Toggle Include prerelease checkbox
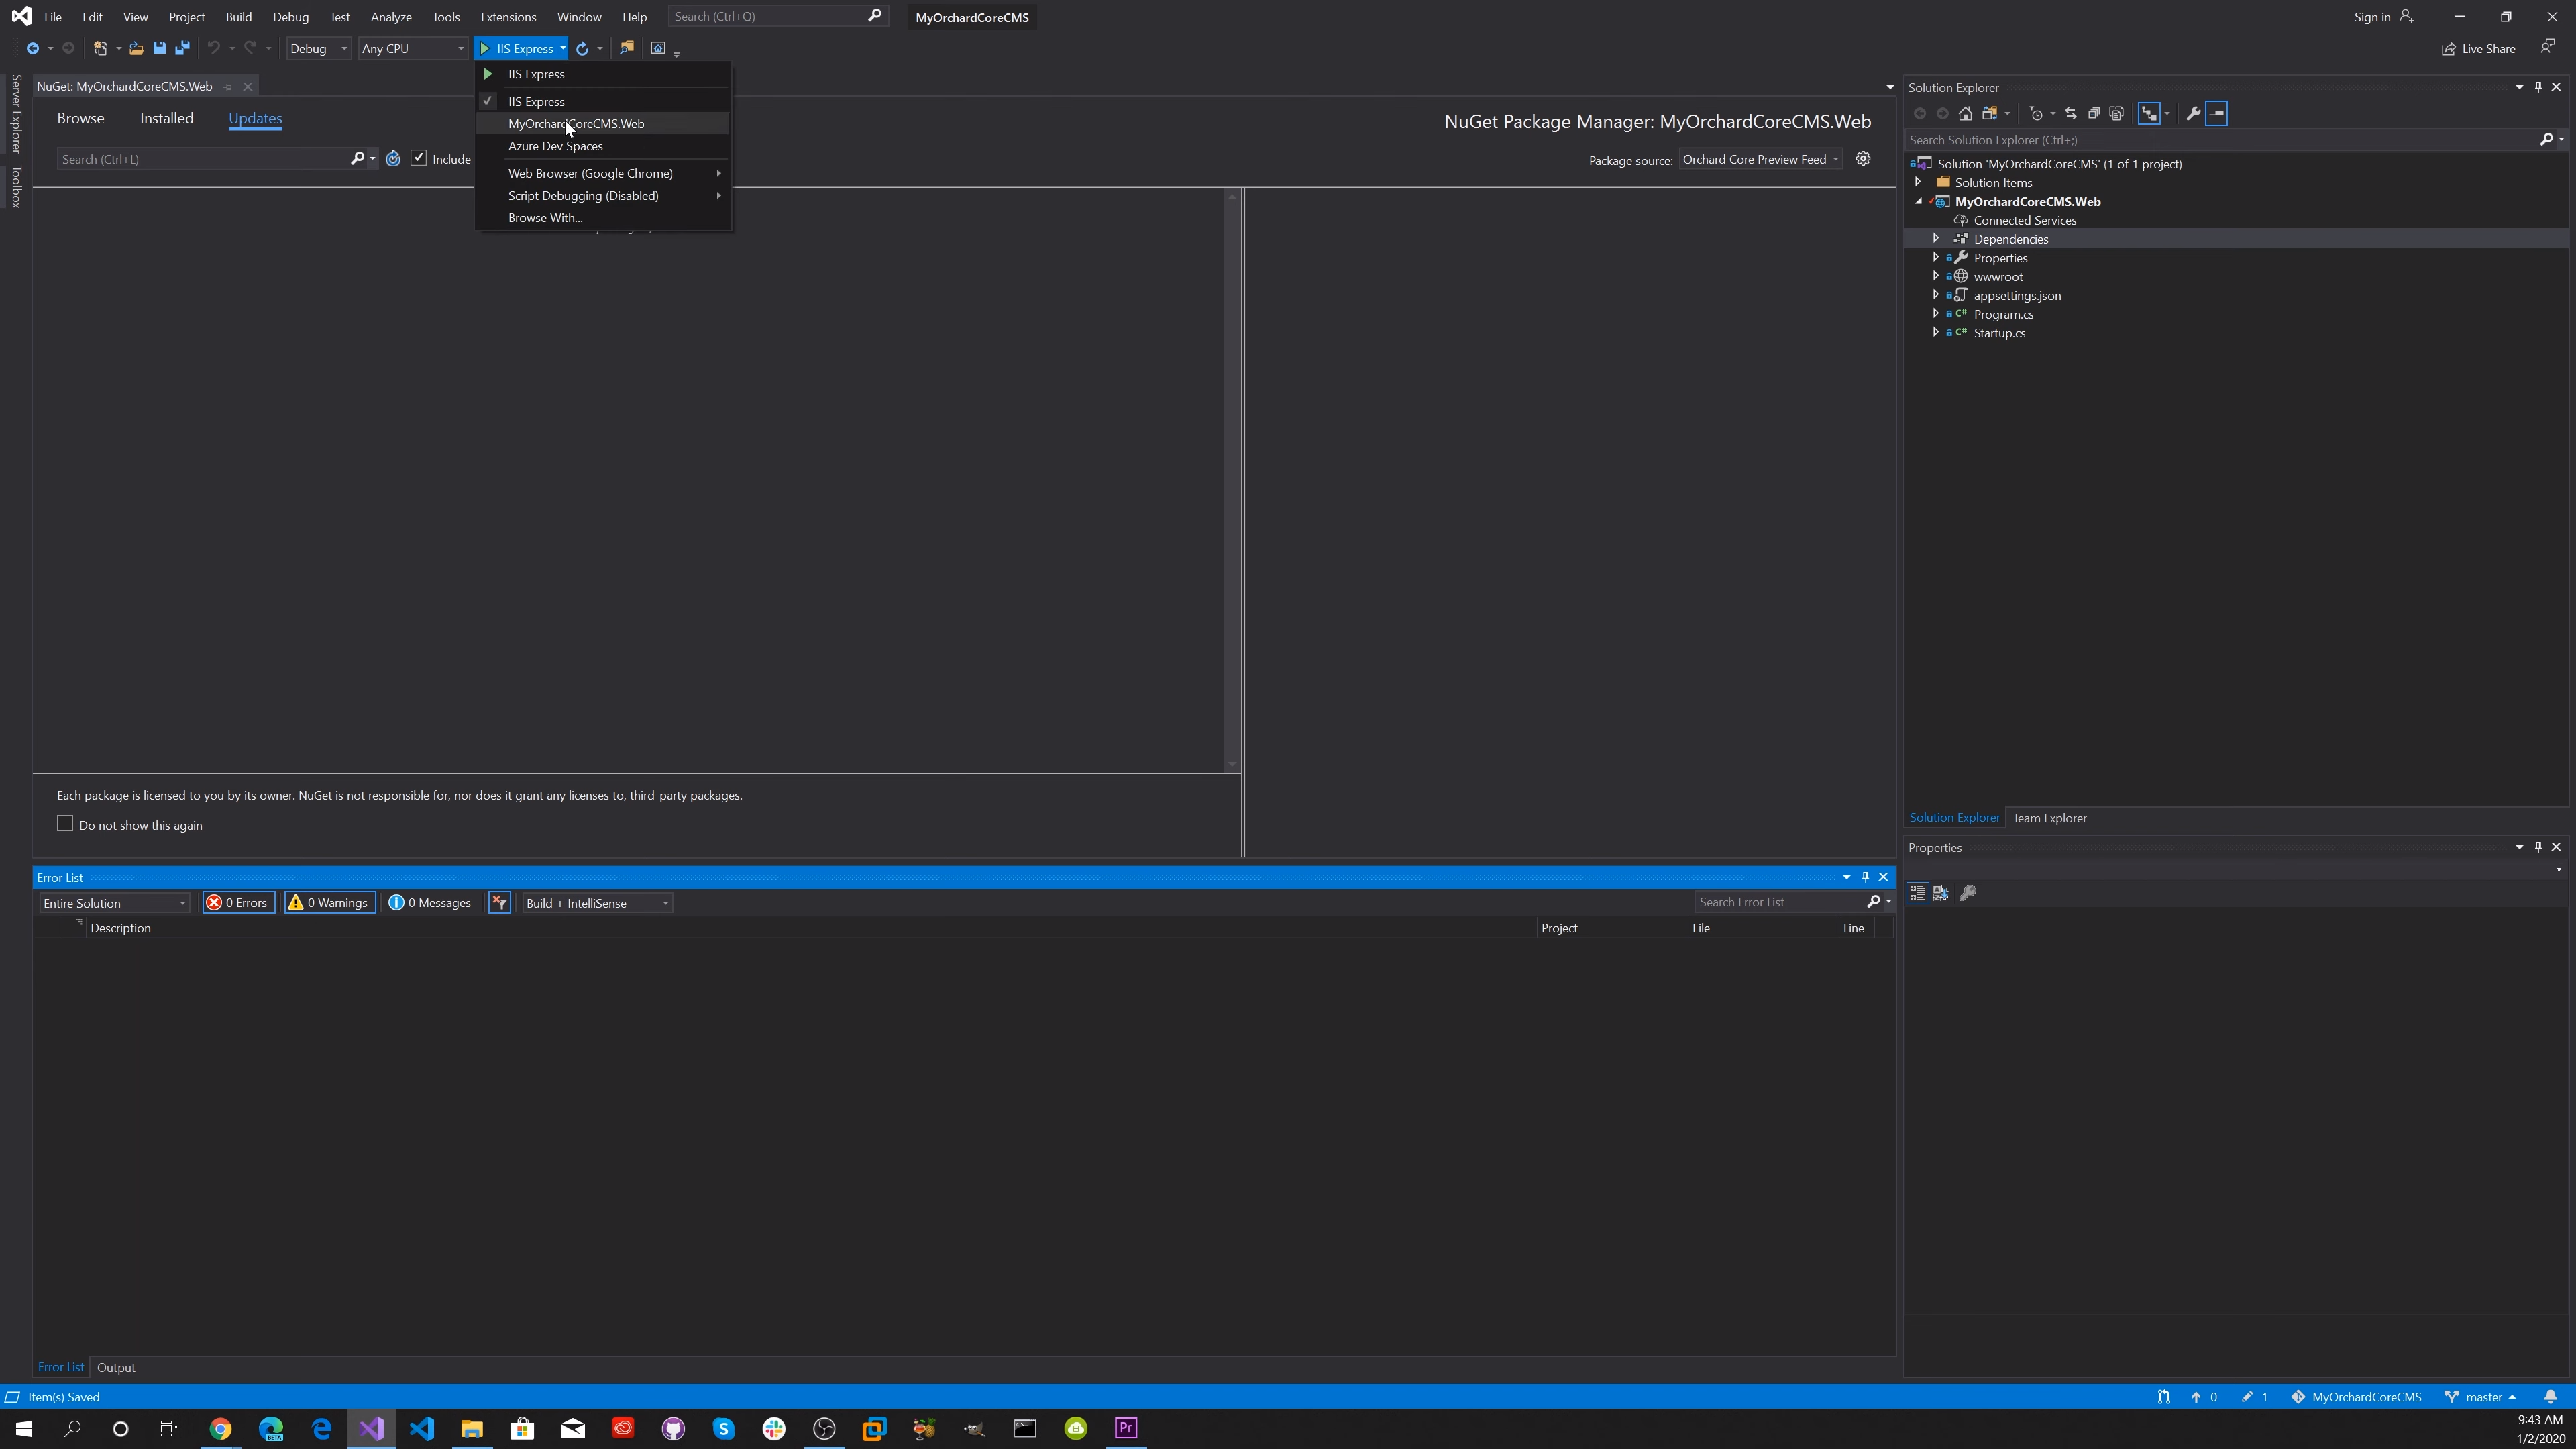This screenshot has width=2576, height=1449. coord(419,158)
